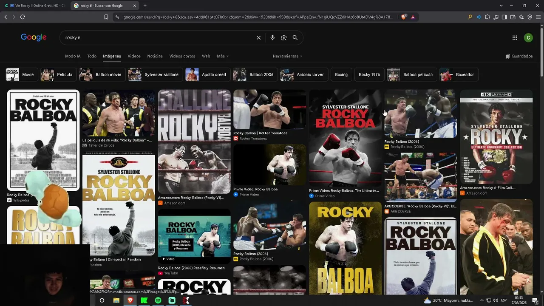544x306 pixels.
Task: Switch to the Noticias tab
Action: 155,56
